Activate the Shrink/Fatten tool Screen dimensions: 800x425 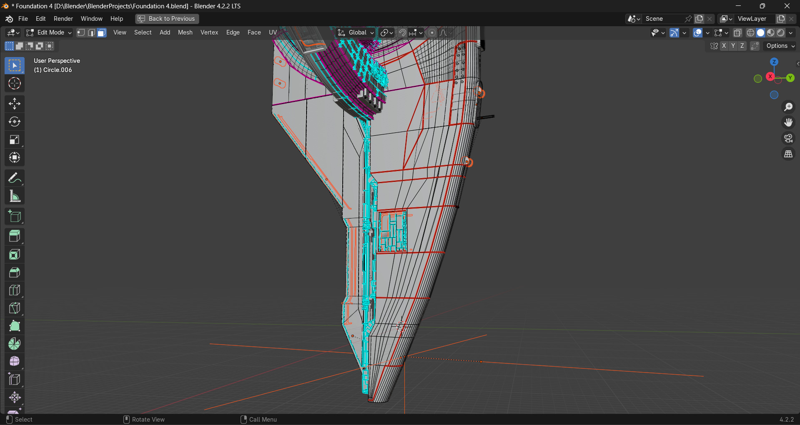[x=15, y=398]
